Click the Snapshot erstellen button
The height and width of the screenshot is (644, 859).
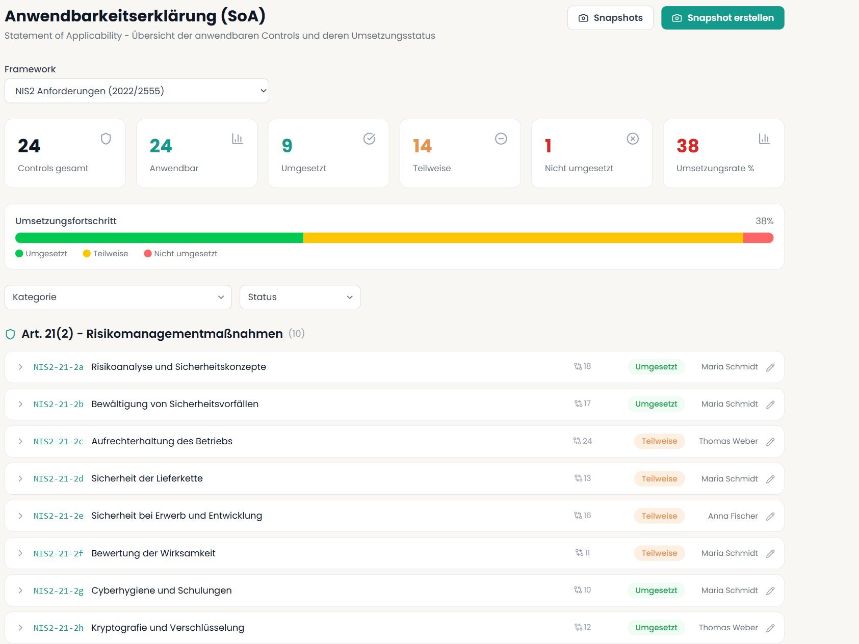pyautogui.click(x=723, y=17)
